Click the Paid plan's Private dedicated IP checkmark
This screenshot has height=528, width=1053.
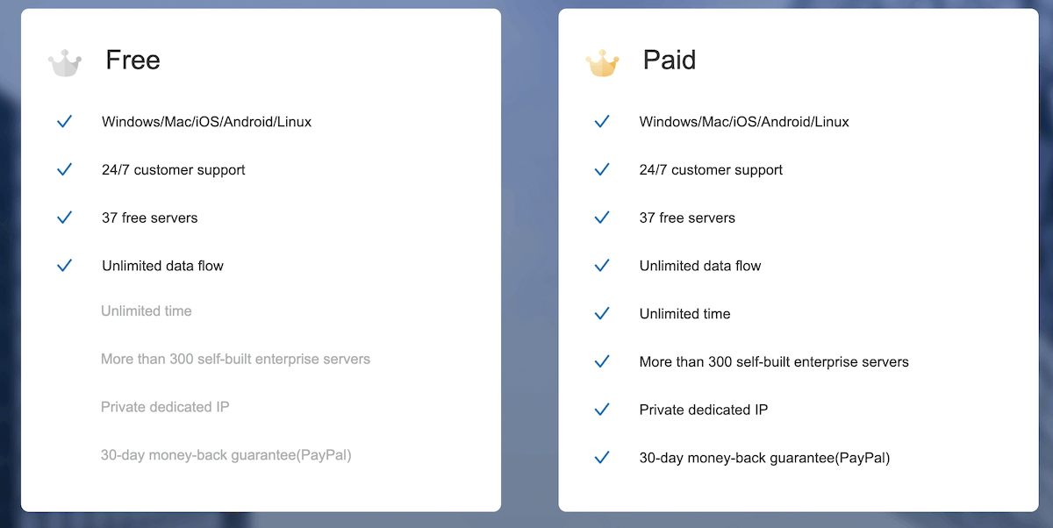coord(602,410)
